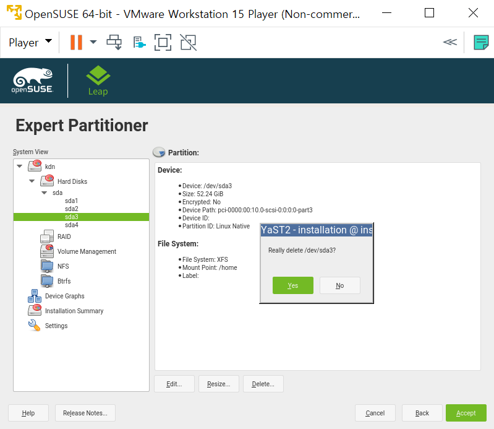The width and height of the screenshot is (494, 429).
Task: Open the NFS folder icon
Action: click(47, 266)
